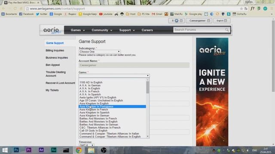This screenshot has height=154, width=275.
Task: Open the Twitter bookmark
Action: point(42,14)
